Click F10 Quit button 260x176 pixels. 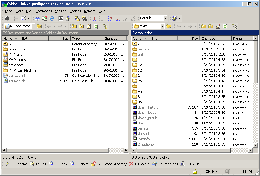pyautogui.click(x=190, y=164)
